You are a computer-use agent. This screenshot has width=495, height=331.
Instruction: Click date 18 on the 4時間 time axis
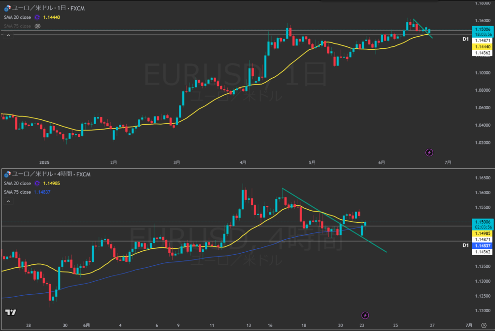click(304, 325)
